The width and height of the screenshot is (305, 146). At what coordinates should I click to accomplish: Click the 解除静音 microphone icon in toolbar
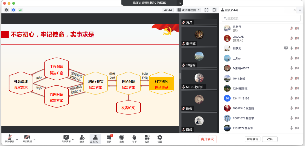pyautogui.click(x=10, y=137)
